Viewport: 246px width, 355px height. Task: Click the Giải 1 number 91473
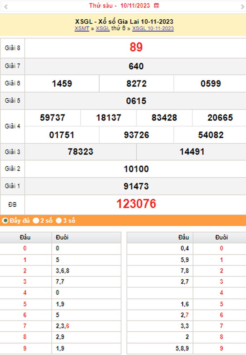[136, 186]
